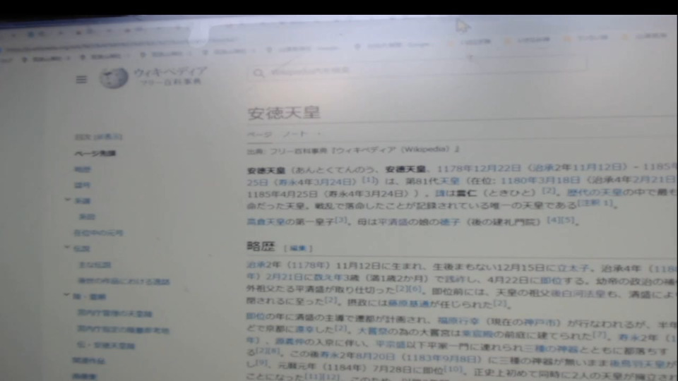Open 宮内庁管理の天皇陵 in contents

[114, 313]
